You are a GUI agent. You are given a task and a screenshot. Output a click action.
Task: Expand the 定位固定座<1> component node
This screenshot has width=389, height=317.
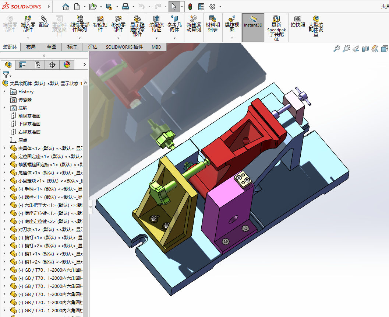(x=4, y=156)
